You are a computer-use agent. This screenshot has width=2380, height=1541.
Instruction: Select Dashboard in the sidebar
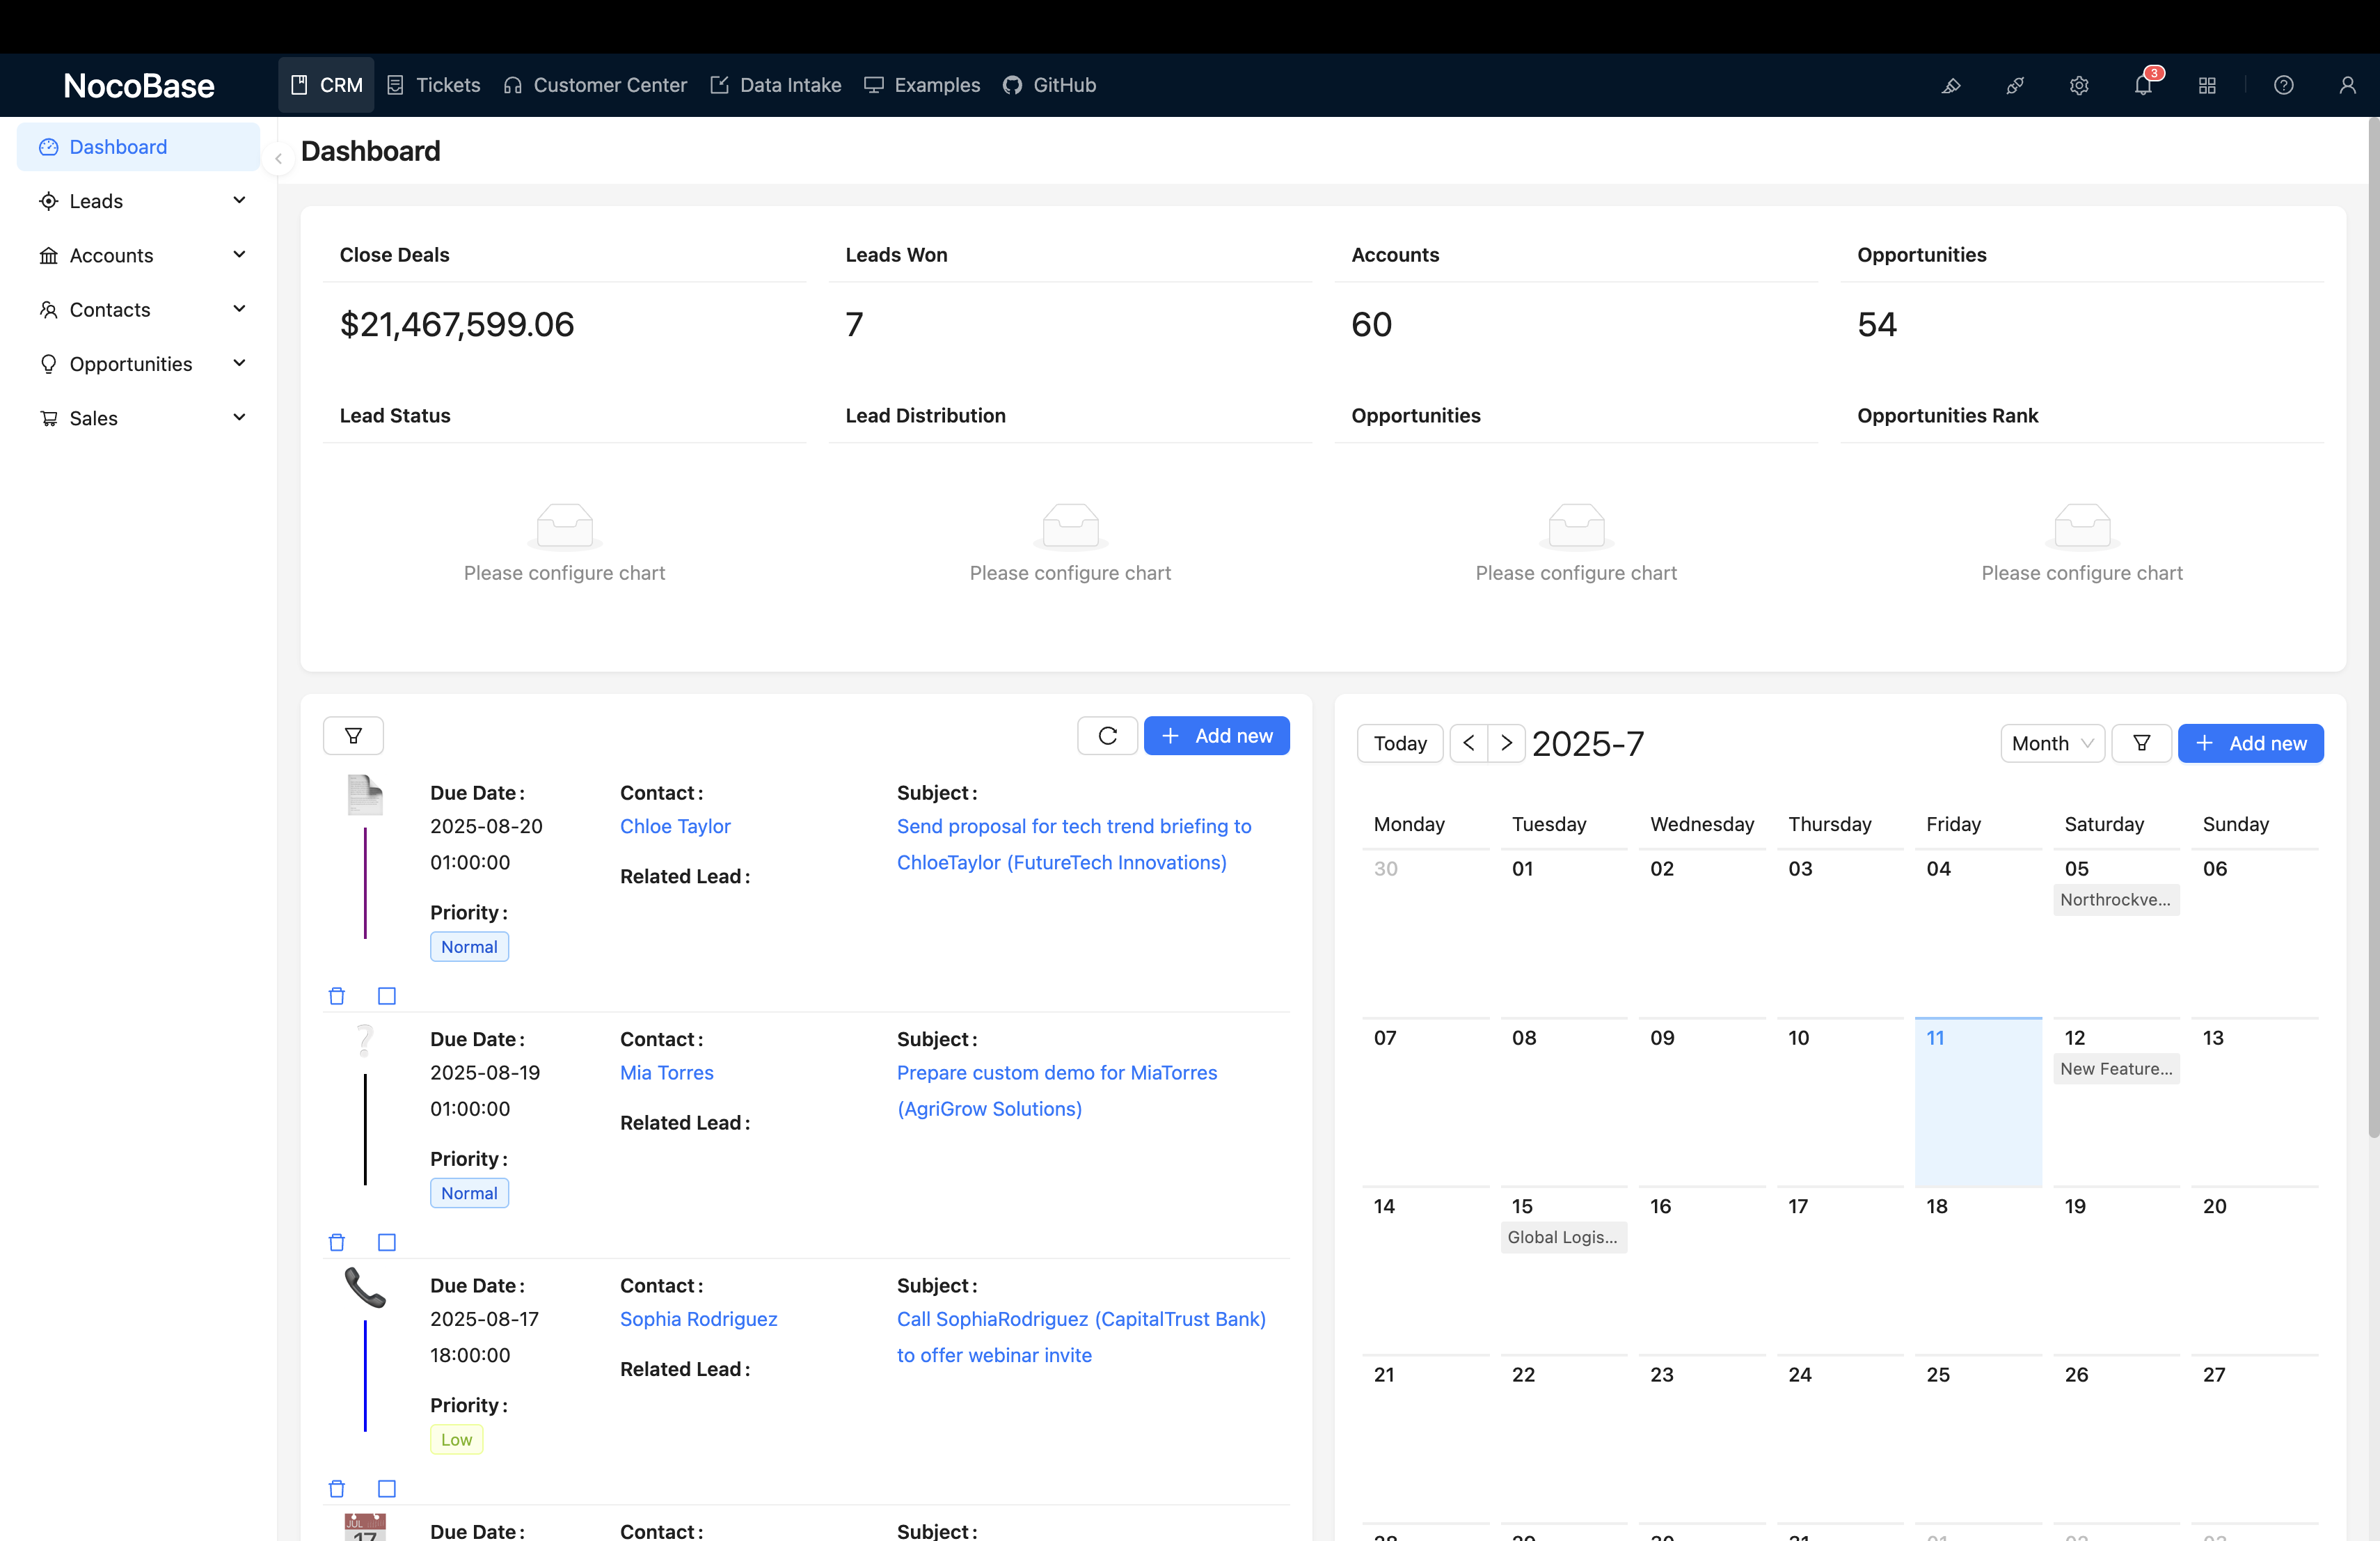(x=138, y=147)
